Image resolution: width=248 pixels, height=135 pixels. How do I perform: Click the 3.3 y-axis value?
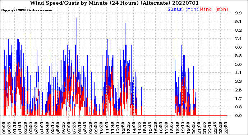[238, 81]
